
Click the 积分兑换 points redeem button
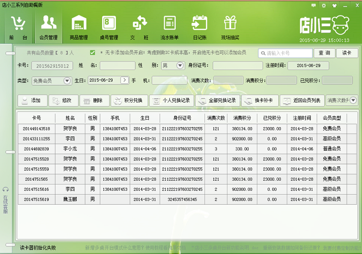(x=129, y=101)
